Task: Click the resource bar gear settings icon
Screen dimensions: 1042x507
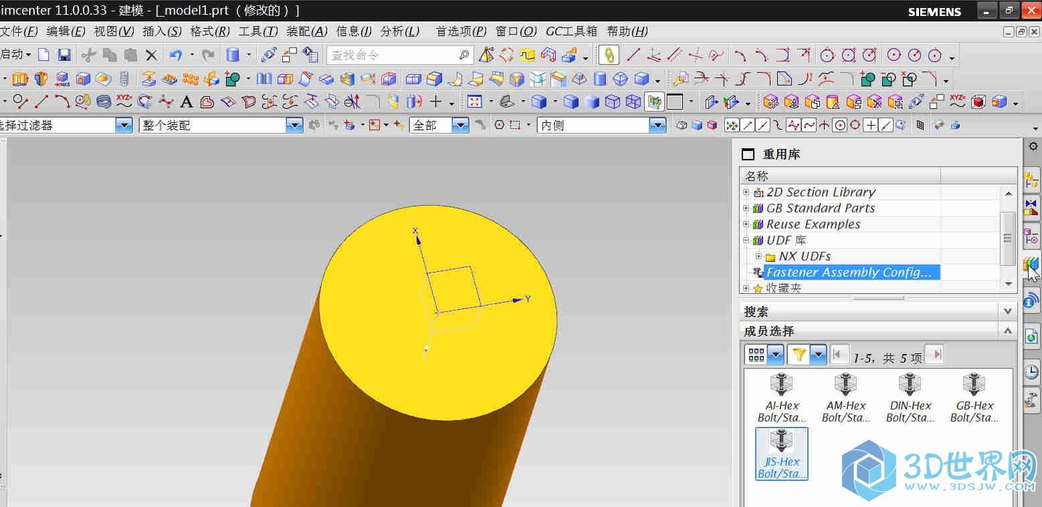Action: 1033,146
